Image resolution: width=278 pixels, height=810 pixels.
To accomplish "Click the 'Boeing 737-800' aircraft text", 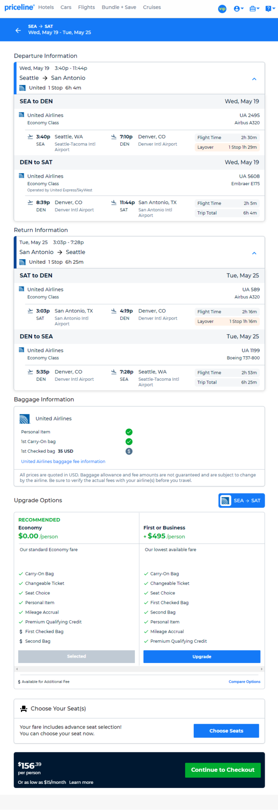I will pos(243,358).
